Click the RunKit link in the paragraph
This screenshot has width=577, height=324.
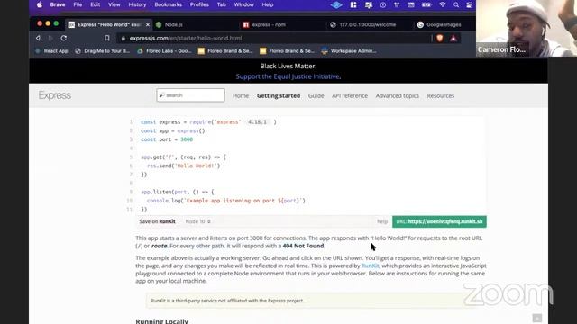pos(370,265)
